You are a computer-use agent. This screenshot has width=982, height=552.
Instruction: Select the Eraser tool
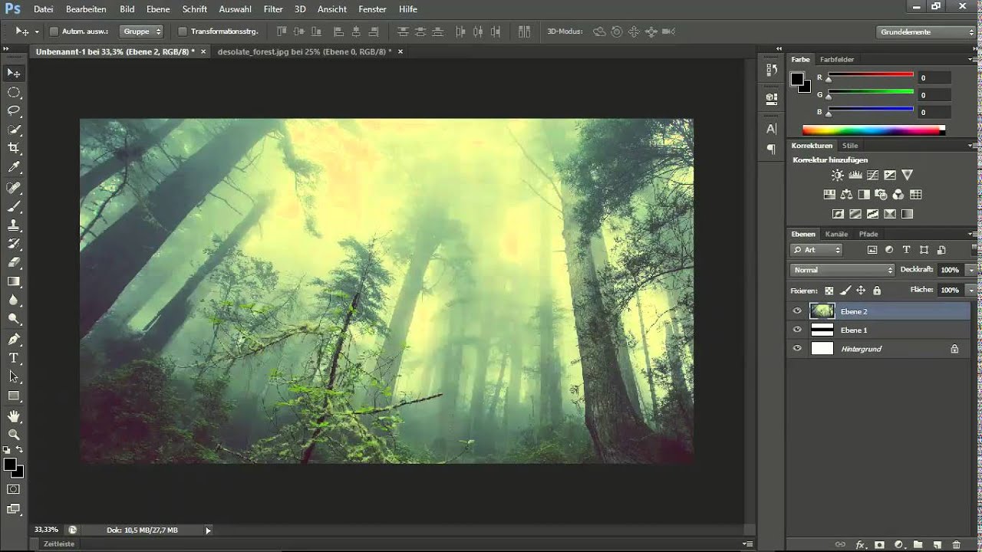(14, 262)
